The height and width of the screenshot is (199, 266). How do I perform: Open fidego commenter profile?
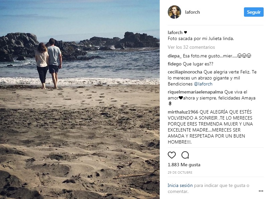tap(174, 64)
